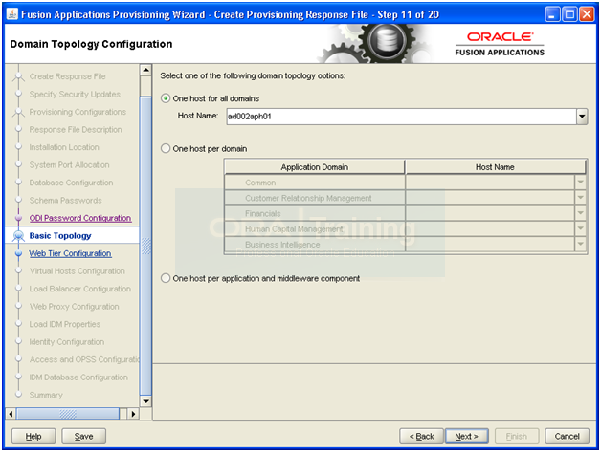Click the horizontal scrollbar thumb under steps
Screen dimensions: 601x452
click(x=68, y=414)
